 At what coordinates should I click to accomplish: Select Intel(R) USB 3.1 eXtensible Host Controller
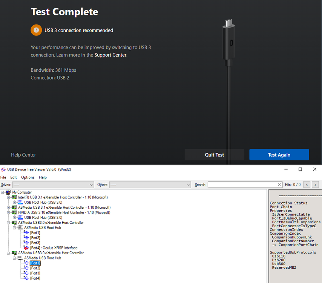[x=63, y=197]
